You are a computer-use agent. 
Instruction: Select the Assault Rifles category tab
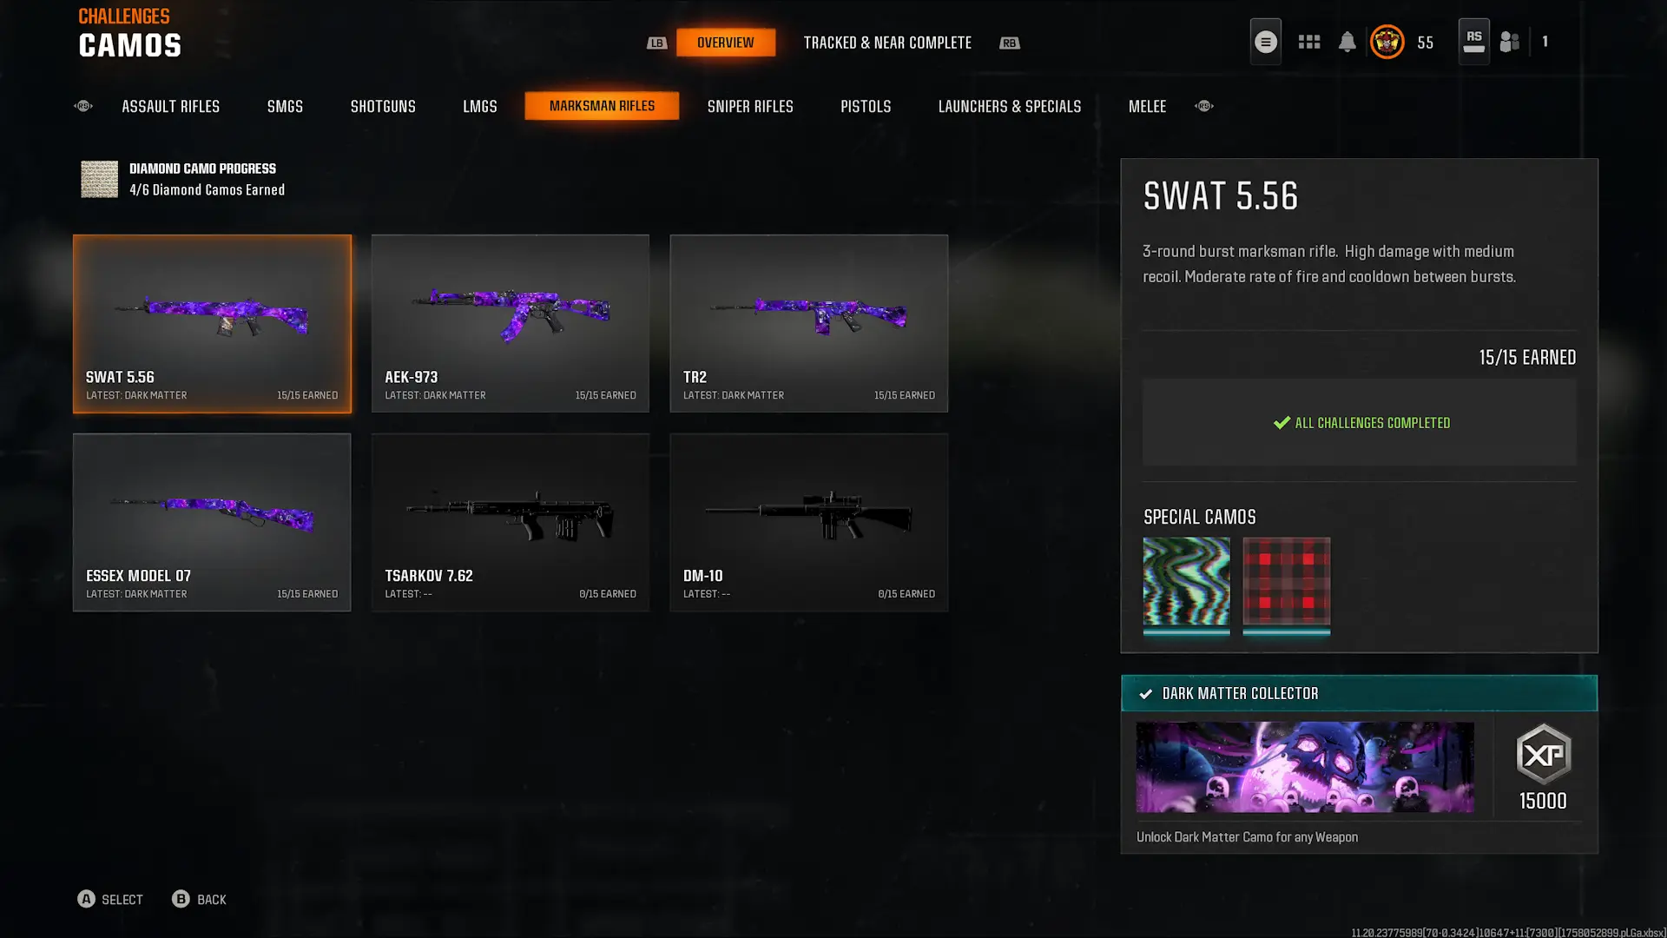(x=170, y=106)
